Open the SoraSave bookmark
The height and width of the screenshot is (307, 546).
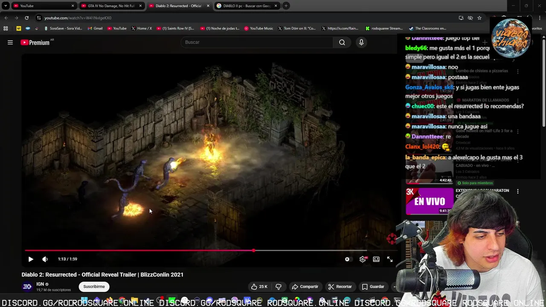(63, 29)
